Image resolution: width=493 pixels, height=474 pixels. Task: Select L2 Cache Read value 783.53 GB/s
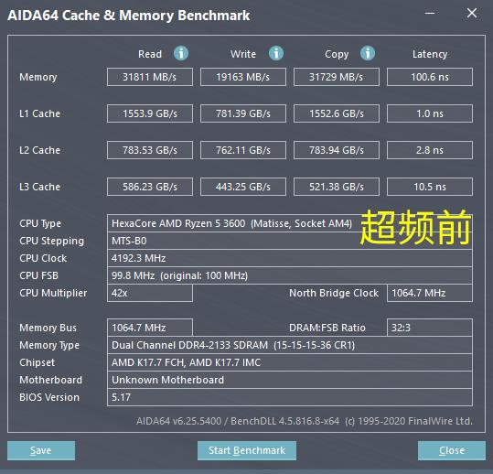click(150, 150)
